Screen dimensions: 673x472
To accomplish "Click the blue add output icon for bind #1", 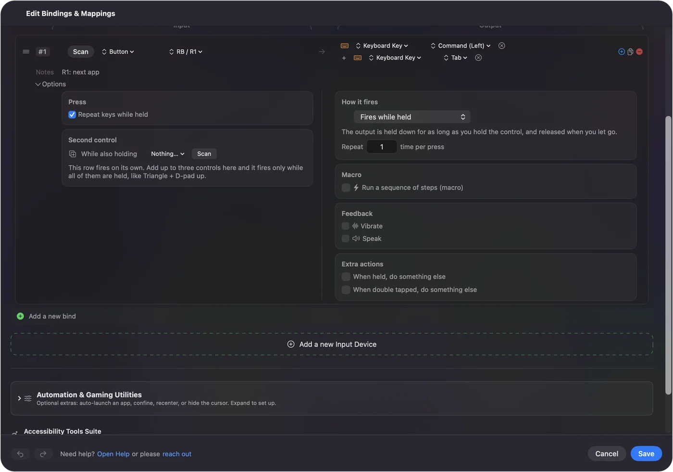I will click(x=622, y=51).
